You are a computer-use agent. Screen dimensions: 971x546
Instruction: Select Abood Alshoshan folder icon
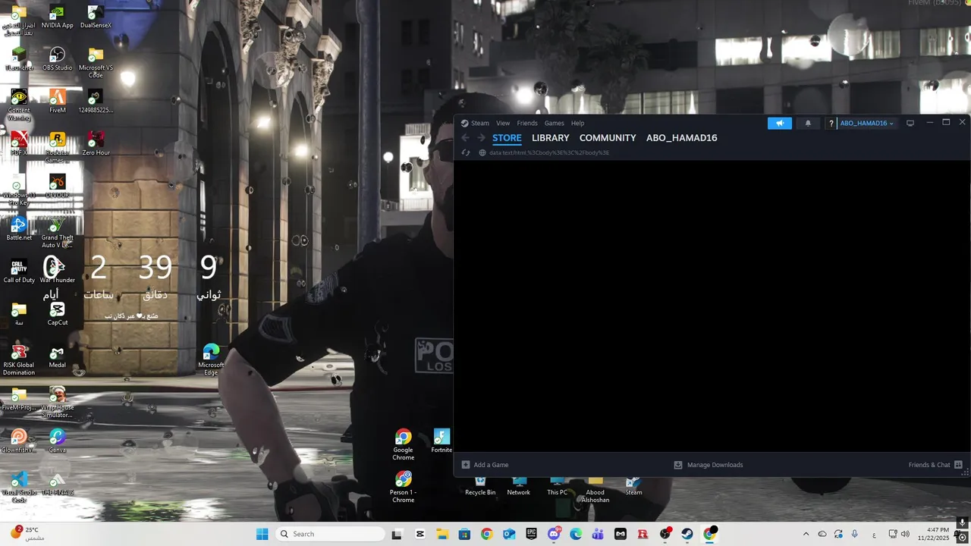click(595, 491)
